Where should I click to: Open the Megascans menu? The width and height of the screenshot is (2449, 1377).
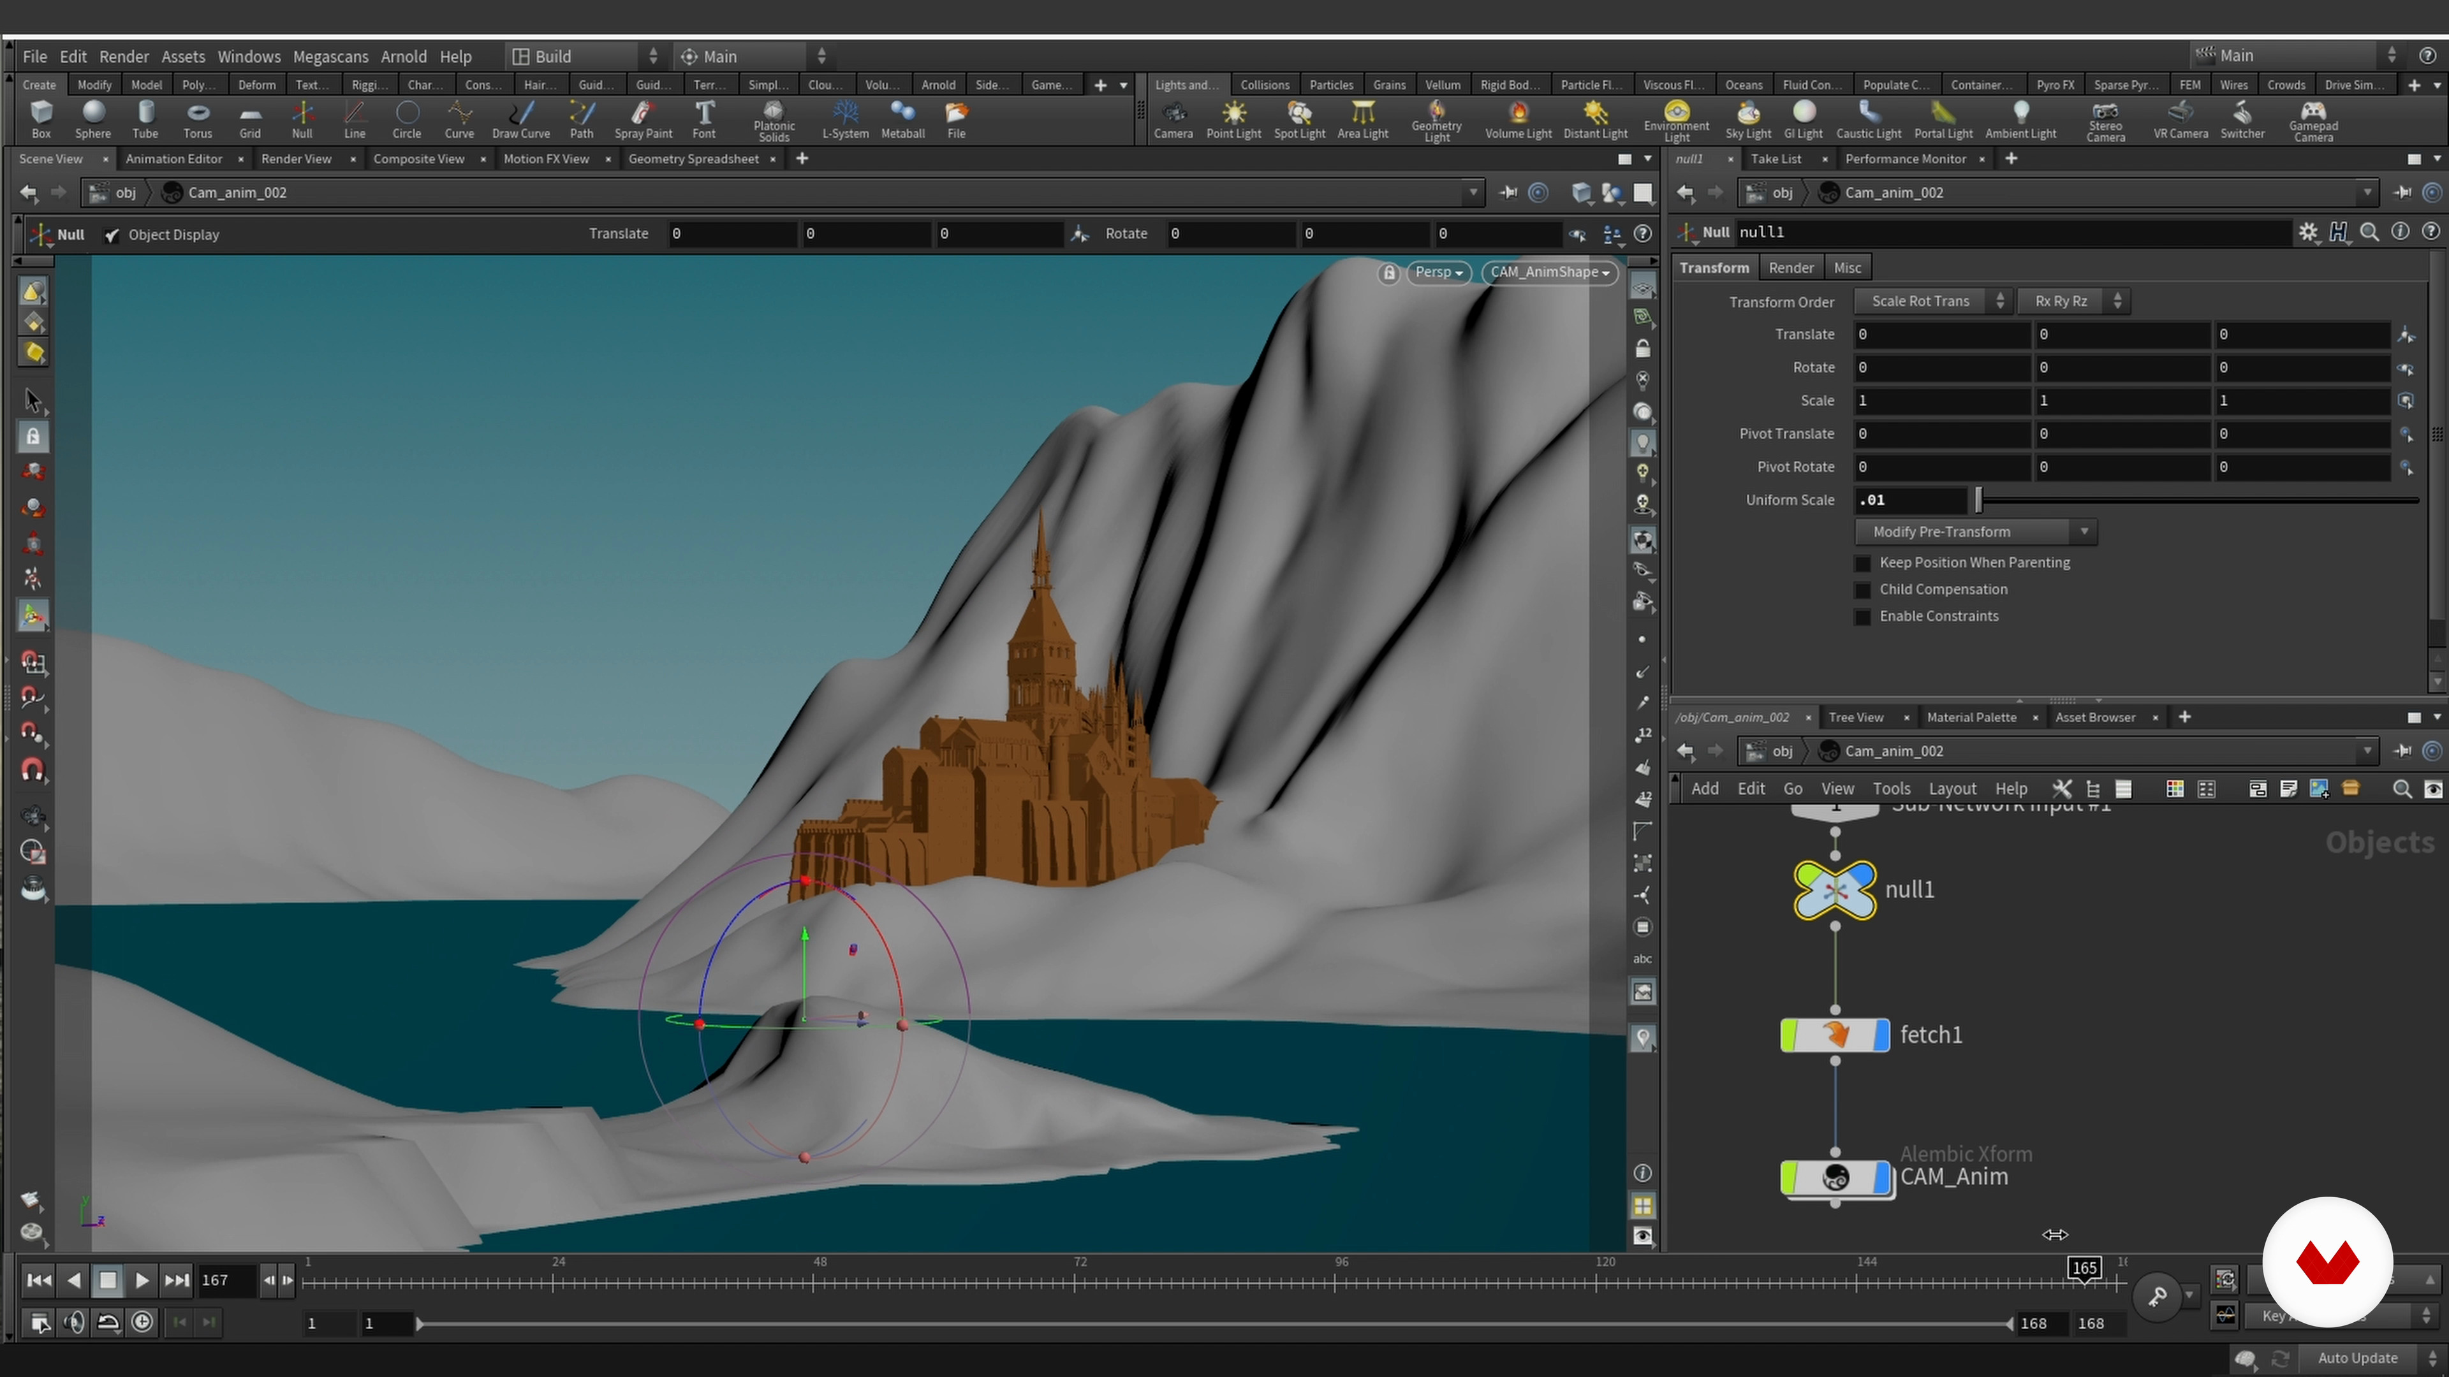click(x=330, y=56)
